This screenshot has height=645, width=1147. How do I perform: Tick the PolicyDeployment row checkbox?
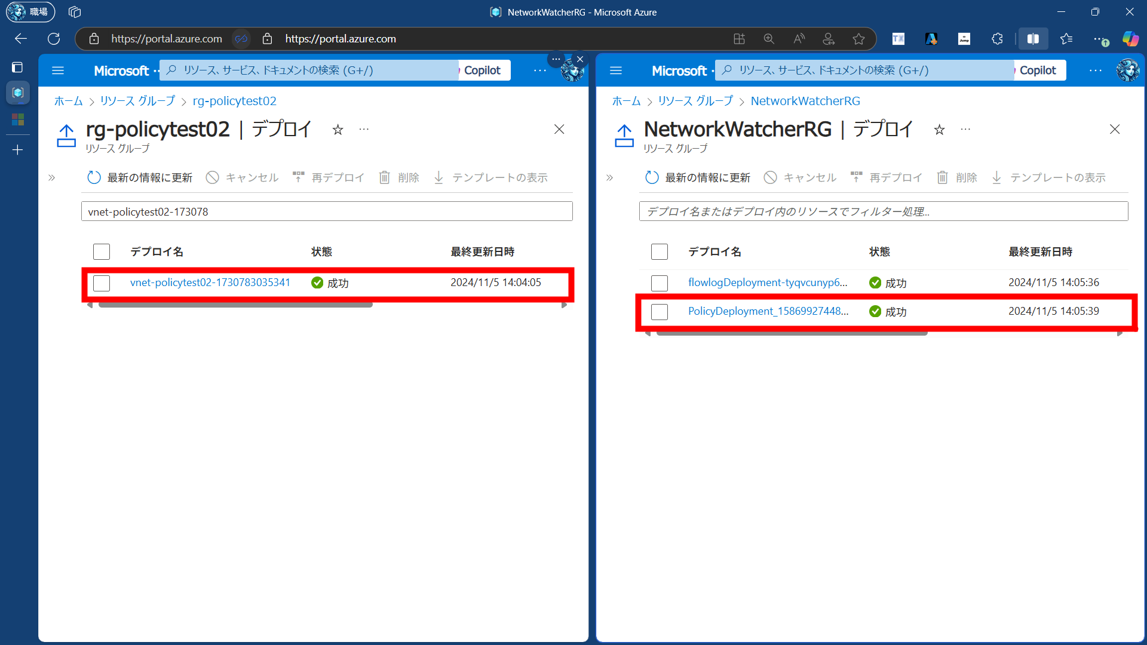coord(660,312)
